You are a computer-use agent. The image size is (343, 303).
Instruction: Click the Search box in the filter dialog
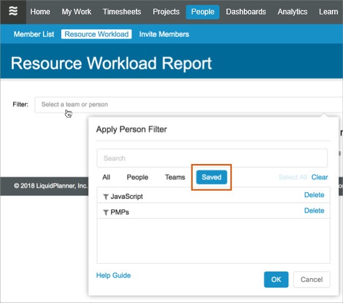pyautogui.click(x=212, y=158)
